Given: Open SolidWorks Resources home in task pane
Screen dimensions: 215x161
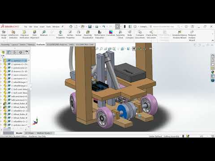Looking at the screenshot, I should pyautogui.click(x=213, y=56).
